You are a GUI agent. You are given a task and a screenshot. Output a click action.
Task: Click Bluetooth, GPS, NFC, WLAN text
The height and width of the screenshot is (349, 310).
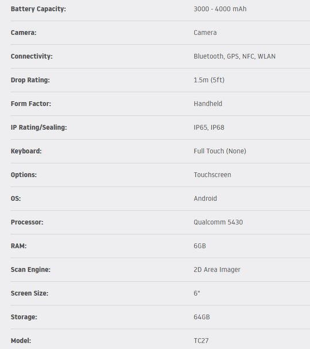coord(235,56)
